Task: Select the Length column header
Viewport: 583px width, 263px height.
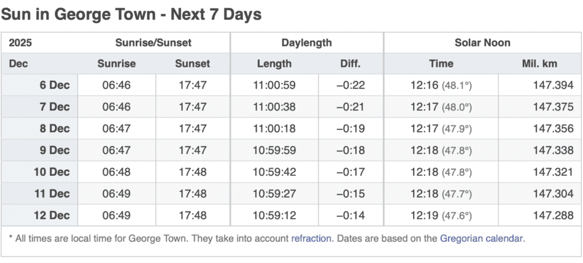Action: (274, 64)
